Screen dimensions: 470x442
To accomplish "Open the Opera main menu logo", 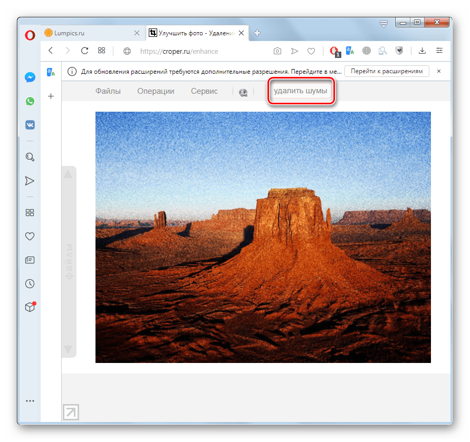I will point(30,35).
